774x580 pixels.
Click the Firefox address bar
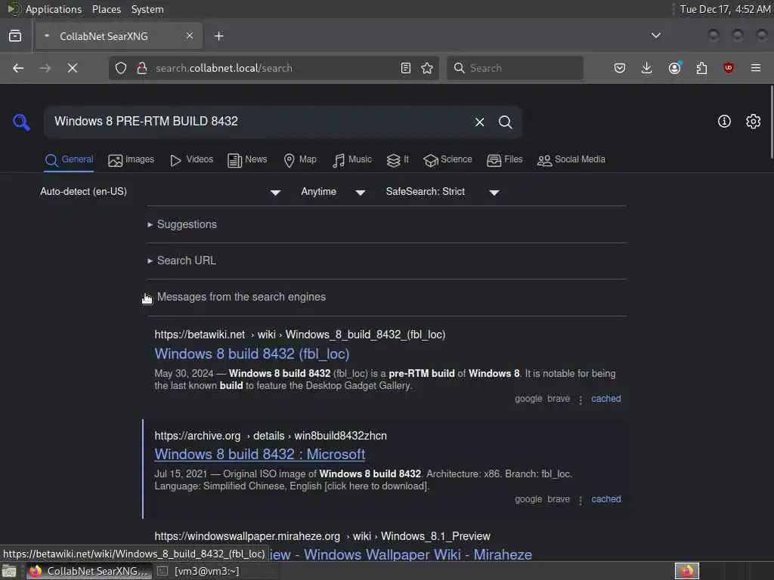pyautogui.click(x=274, y=68)
